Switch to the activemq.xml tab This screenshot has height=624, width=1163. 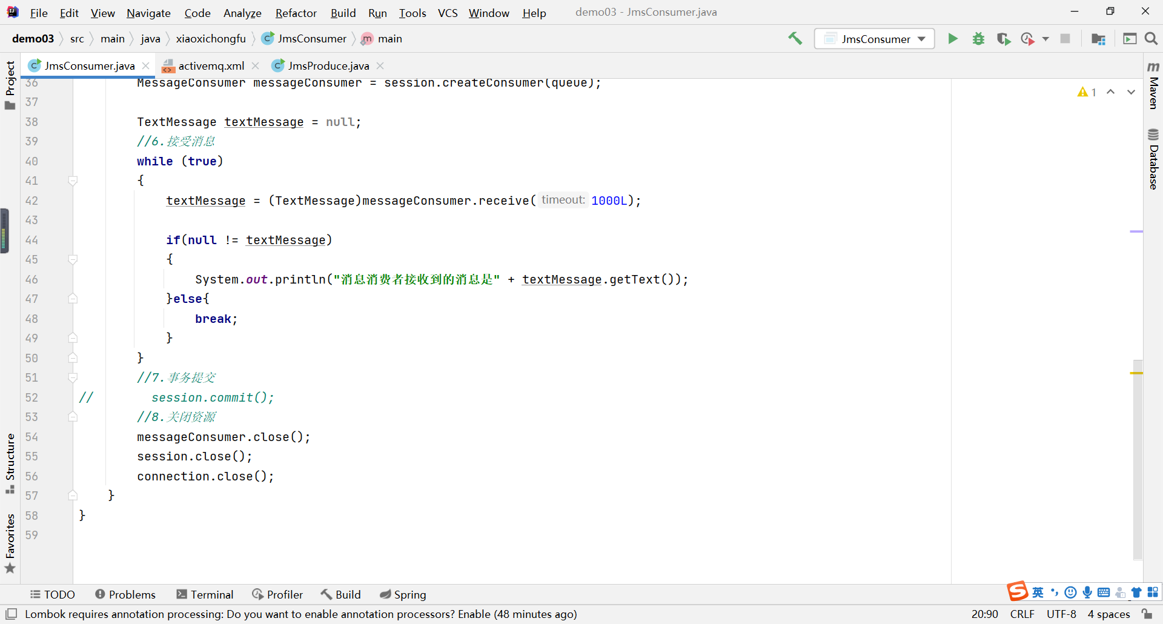[211, 65]
